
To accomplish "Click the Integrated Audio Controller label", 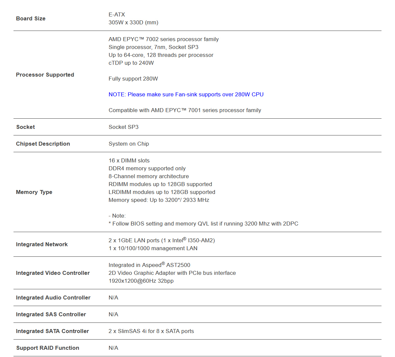I will (x=53, y=298).
